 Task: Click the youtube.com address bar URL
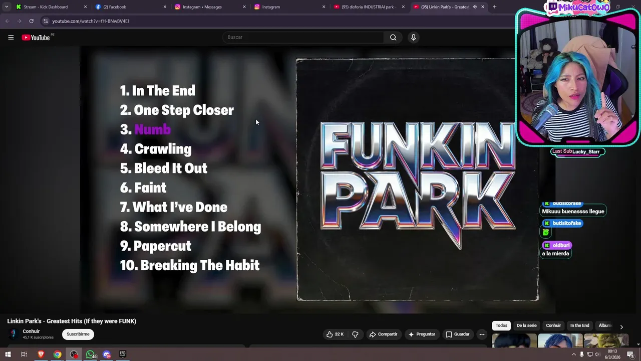click(x=91, y=21)
